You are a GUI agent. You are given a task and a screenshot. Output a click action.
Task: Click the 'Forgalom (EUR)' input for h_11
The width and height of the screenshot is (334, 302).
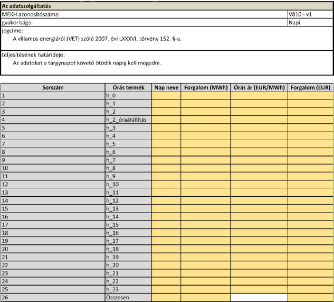point(310,193)
